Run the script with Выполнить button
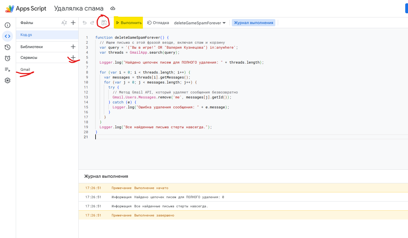This screenshot has width=408, height=238. [129, 23]
